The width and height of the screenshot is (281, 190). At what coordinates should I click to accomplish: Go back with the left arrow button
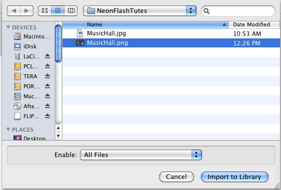(14, 11)
